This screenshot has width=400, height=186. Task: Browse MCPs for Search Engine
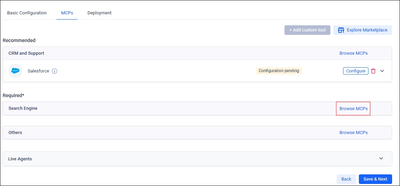coord(353,109)
